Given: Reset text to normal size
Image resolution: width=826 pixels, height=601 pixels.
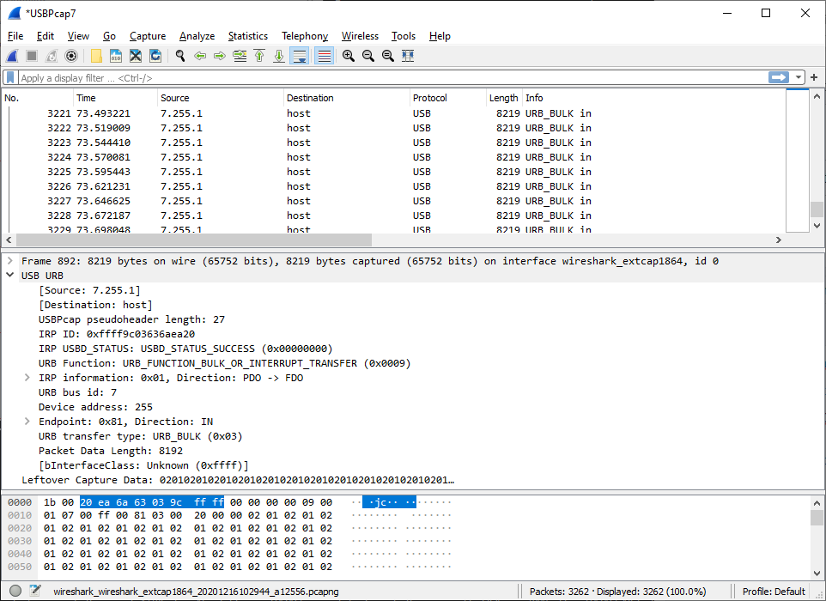Looking at the screenshot, I should [x=388, y=56].
